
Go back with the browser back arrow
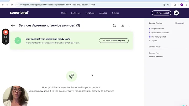pyautogui.click(x=3, y=5)
